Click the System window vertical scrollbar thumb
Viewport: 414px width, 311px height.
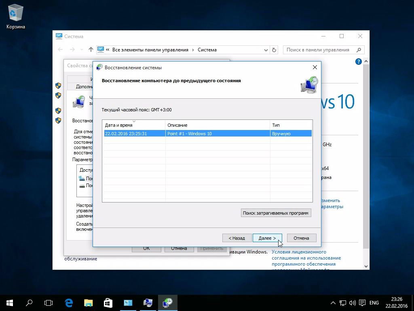click(x=366, y=156)
